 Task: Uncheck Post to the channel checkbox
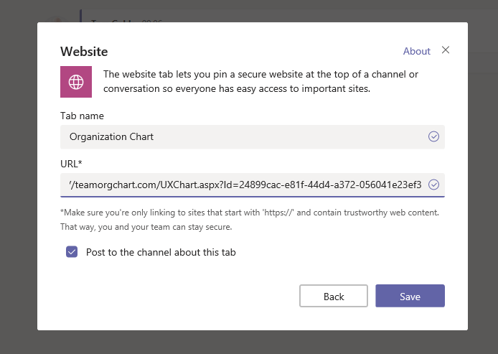(72, 252)
